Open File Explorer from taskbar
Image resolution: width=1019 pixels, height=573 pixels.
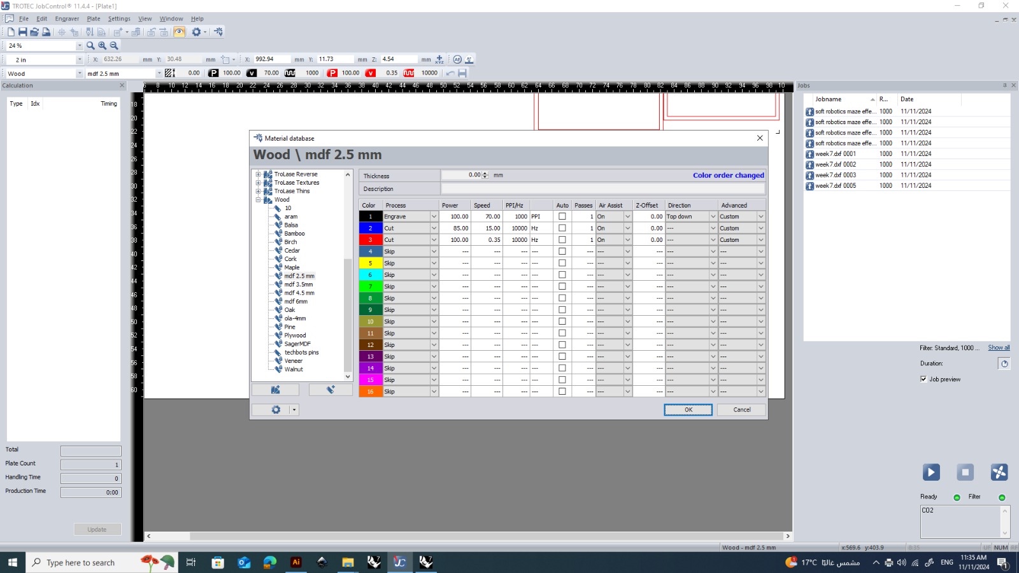pos(348,562)
